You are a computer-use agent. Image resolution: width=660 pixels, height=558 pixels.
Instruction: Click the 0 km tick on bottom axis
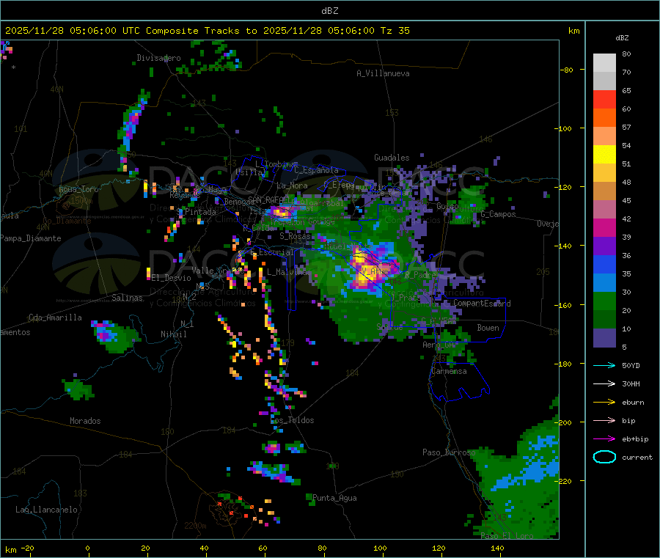click(87, 548)
